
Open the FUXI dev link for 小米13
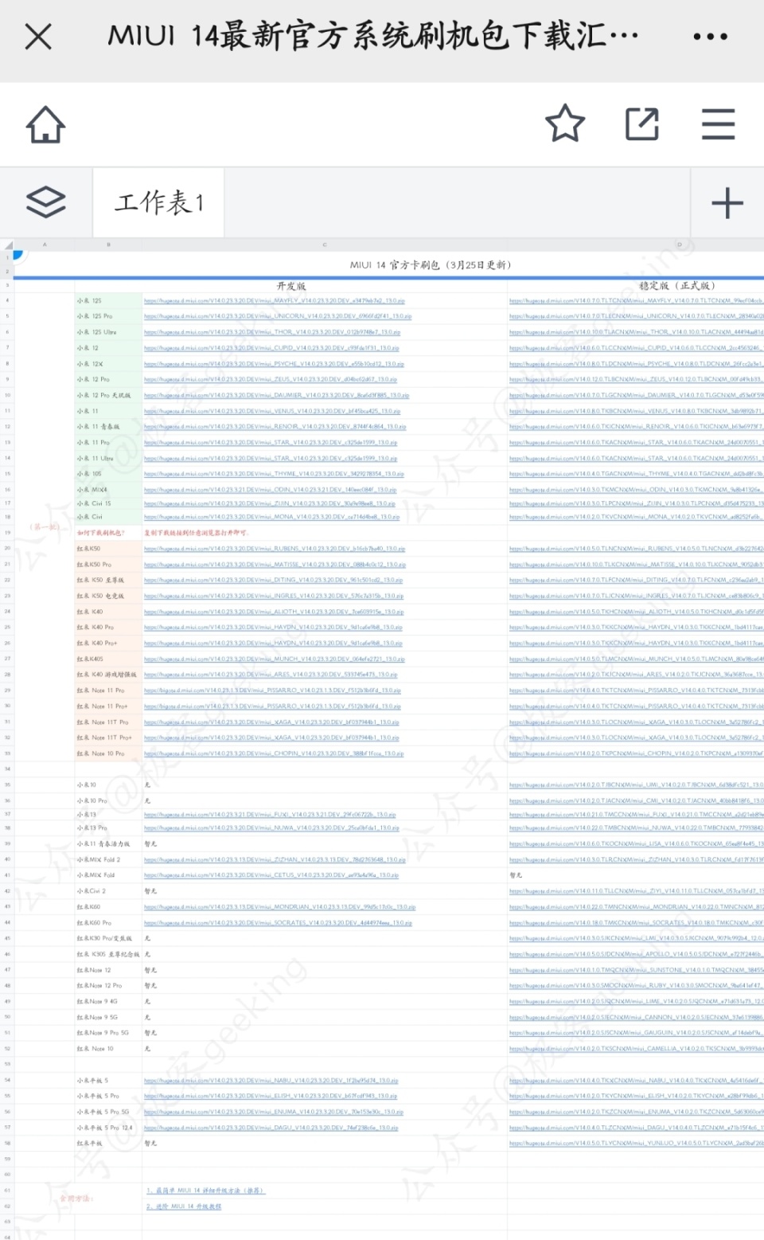(270, 815)
